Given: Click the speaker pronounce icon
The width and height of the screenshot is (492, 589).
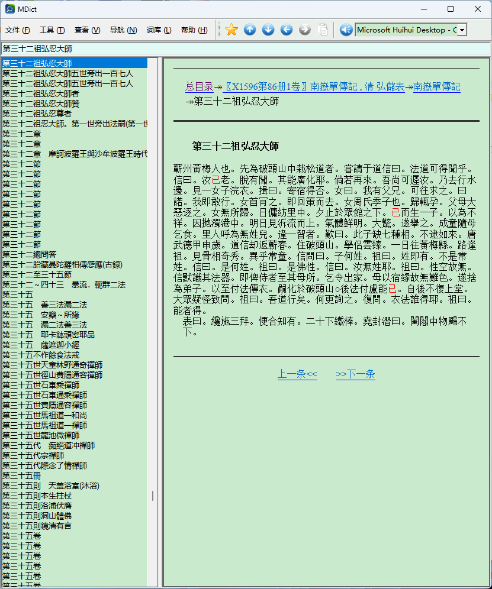Looking at the screenshot, I should pos(346,30).
